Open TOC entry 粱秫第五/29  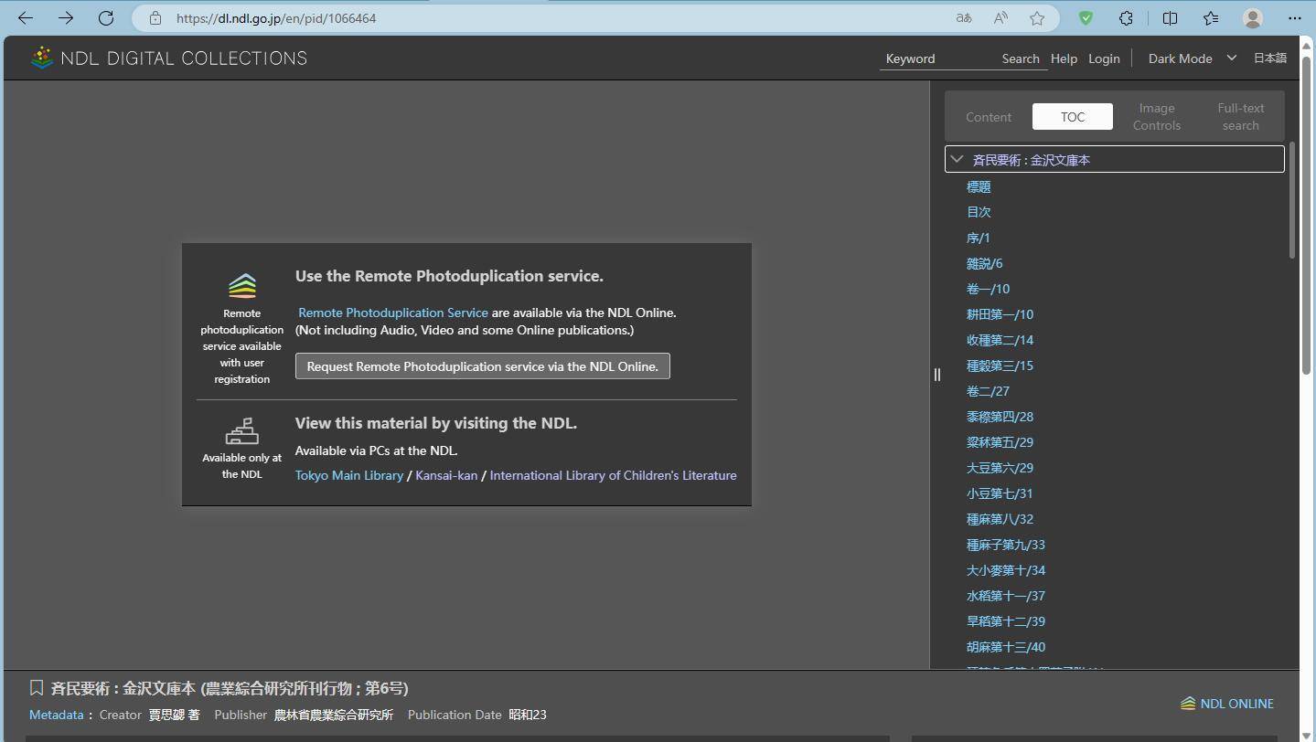click(x=1000, y=442)
